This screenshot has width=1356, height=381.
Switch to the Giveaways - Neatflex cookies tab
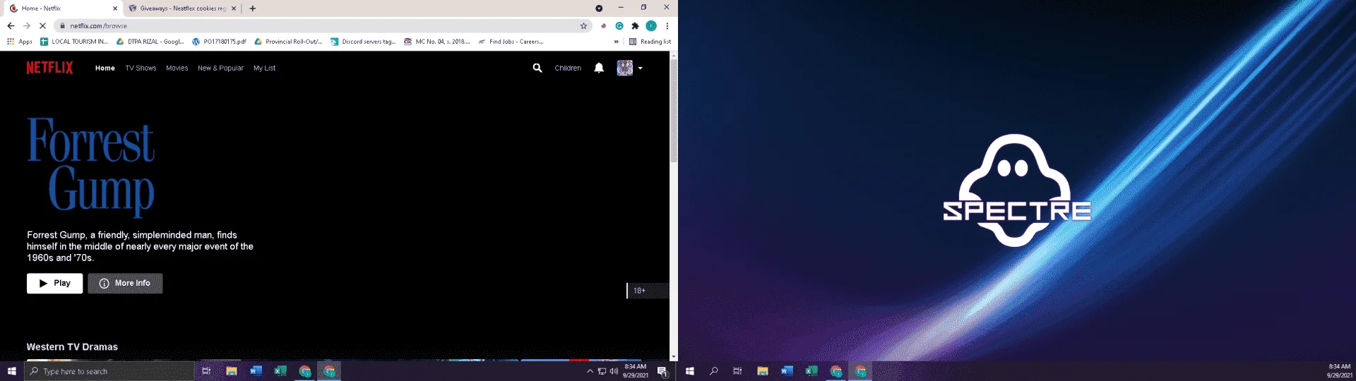pyautogui.click(x=182, y=8)
